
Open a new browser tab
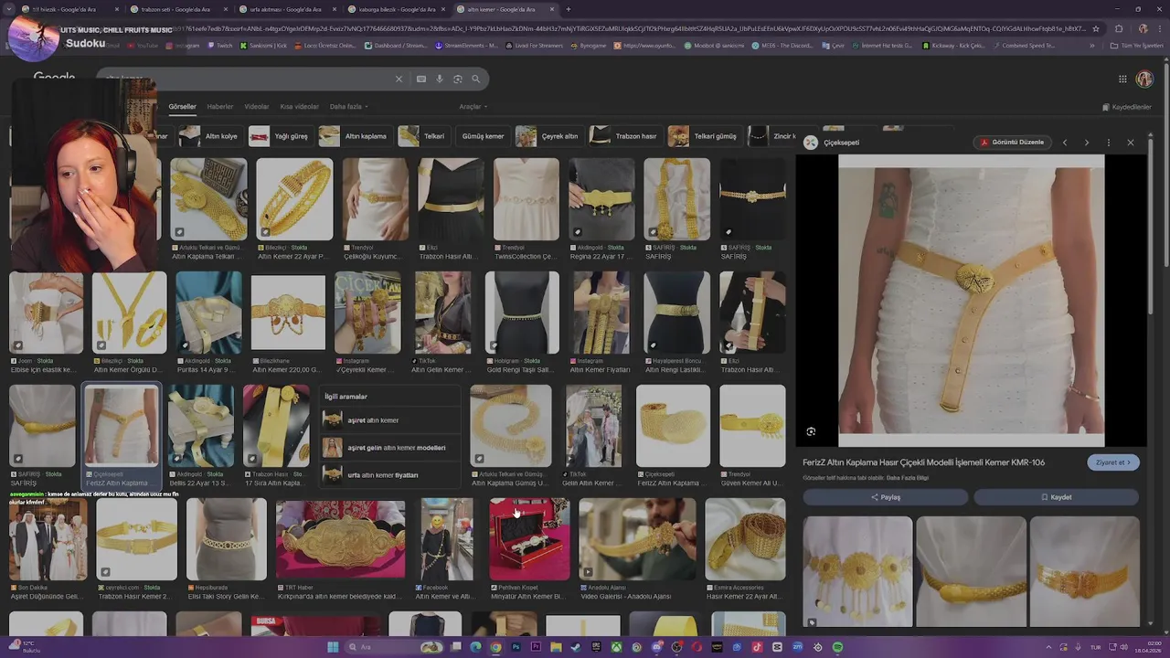568,9
